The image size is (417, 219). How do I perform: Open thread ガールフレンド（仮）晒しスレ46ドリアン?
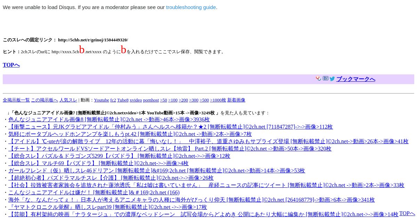pyautogui.click(x=157, y=171)
